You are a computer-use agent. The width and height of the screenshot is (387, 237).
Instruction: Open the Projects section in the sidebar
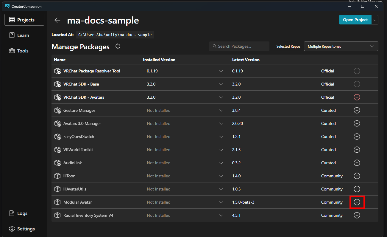coord(24,20)
